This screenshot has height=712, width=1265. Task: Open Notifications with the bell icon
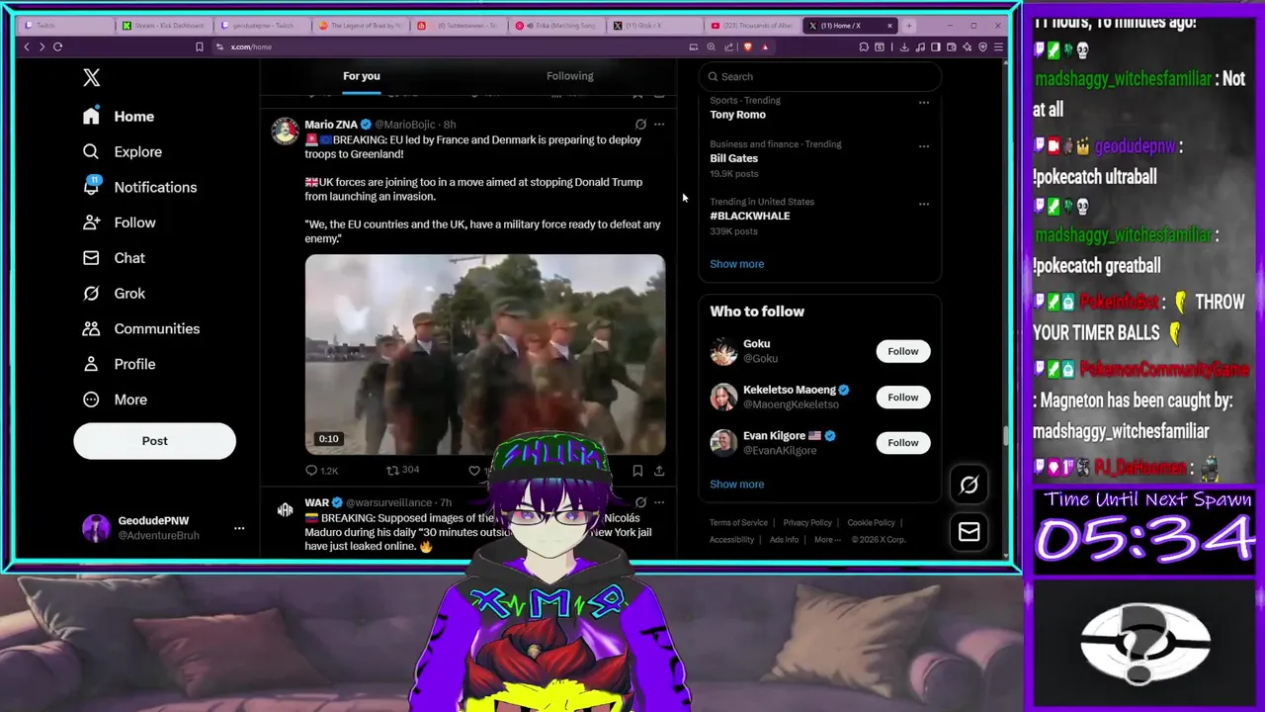[x=139, y=187]
